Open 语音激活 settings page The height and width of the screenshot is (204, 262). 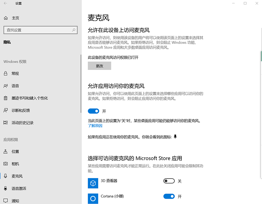(x=19, y=189)
